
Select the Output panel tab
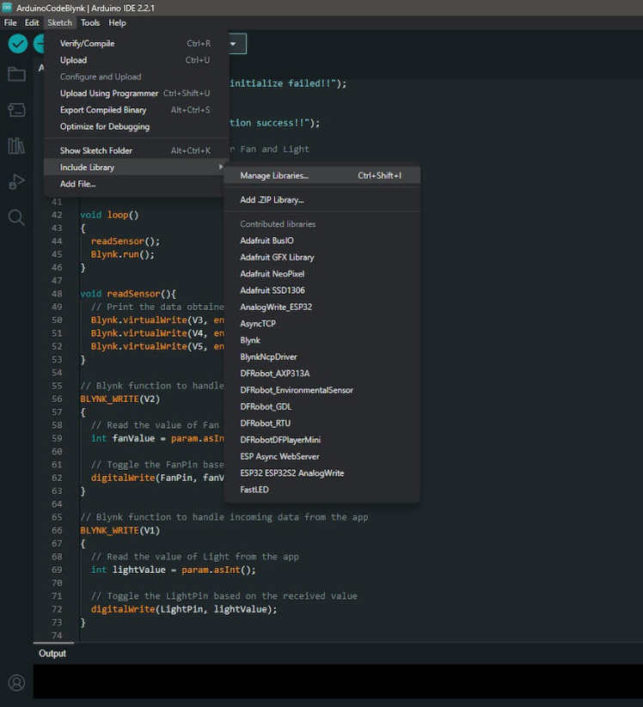52,654
